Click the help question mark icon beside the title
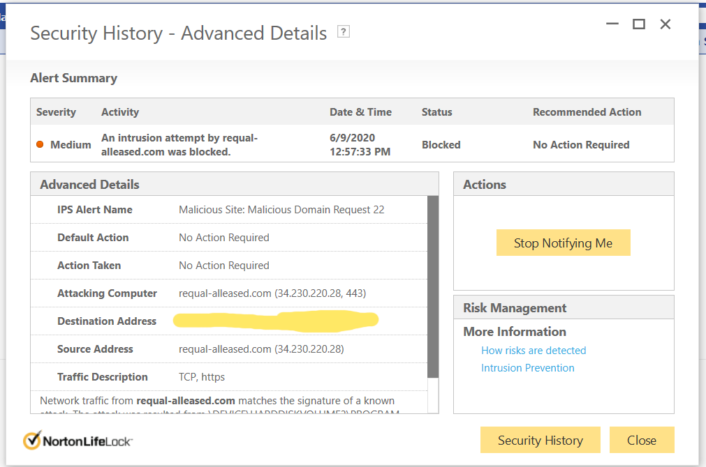 343,31
